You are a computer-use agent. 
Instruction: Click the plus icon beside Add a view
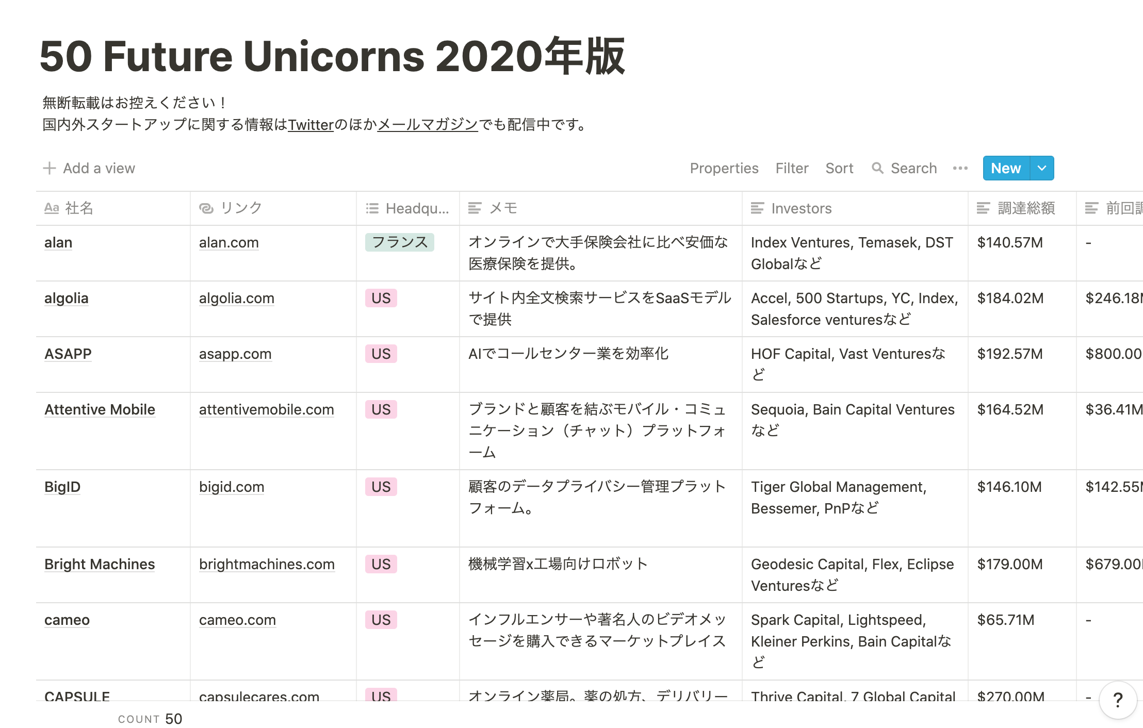(x=49, y=168)
